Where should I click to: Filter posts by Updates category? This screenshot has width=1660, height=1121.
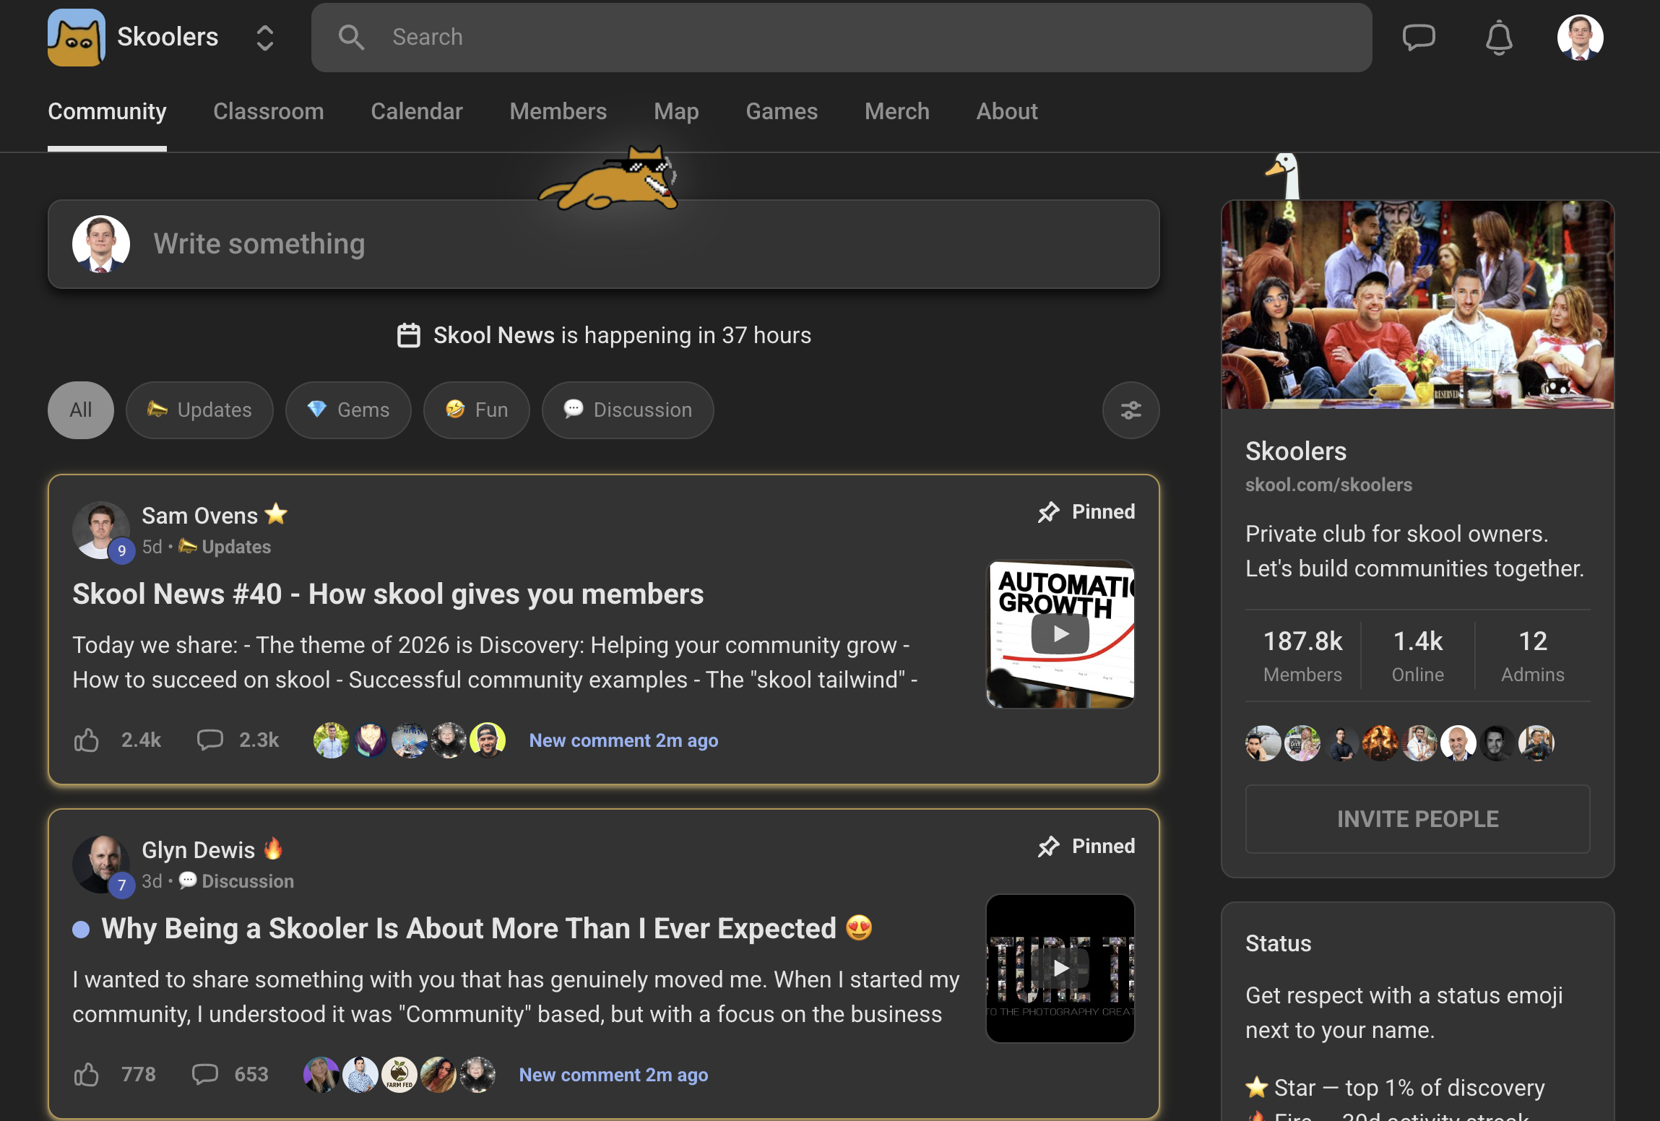click(199, 410)
